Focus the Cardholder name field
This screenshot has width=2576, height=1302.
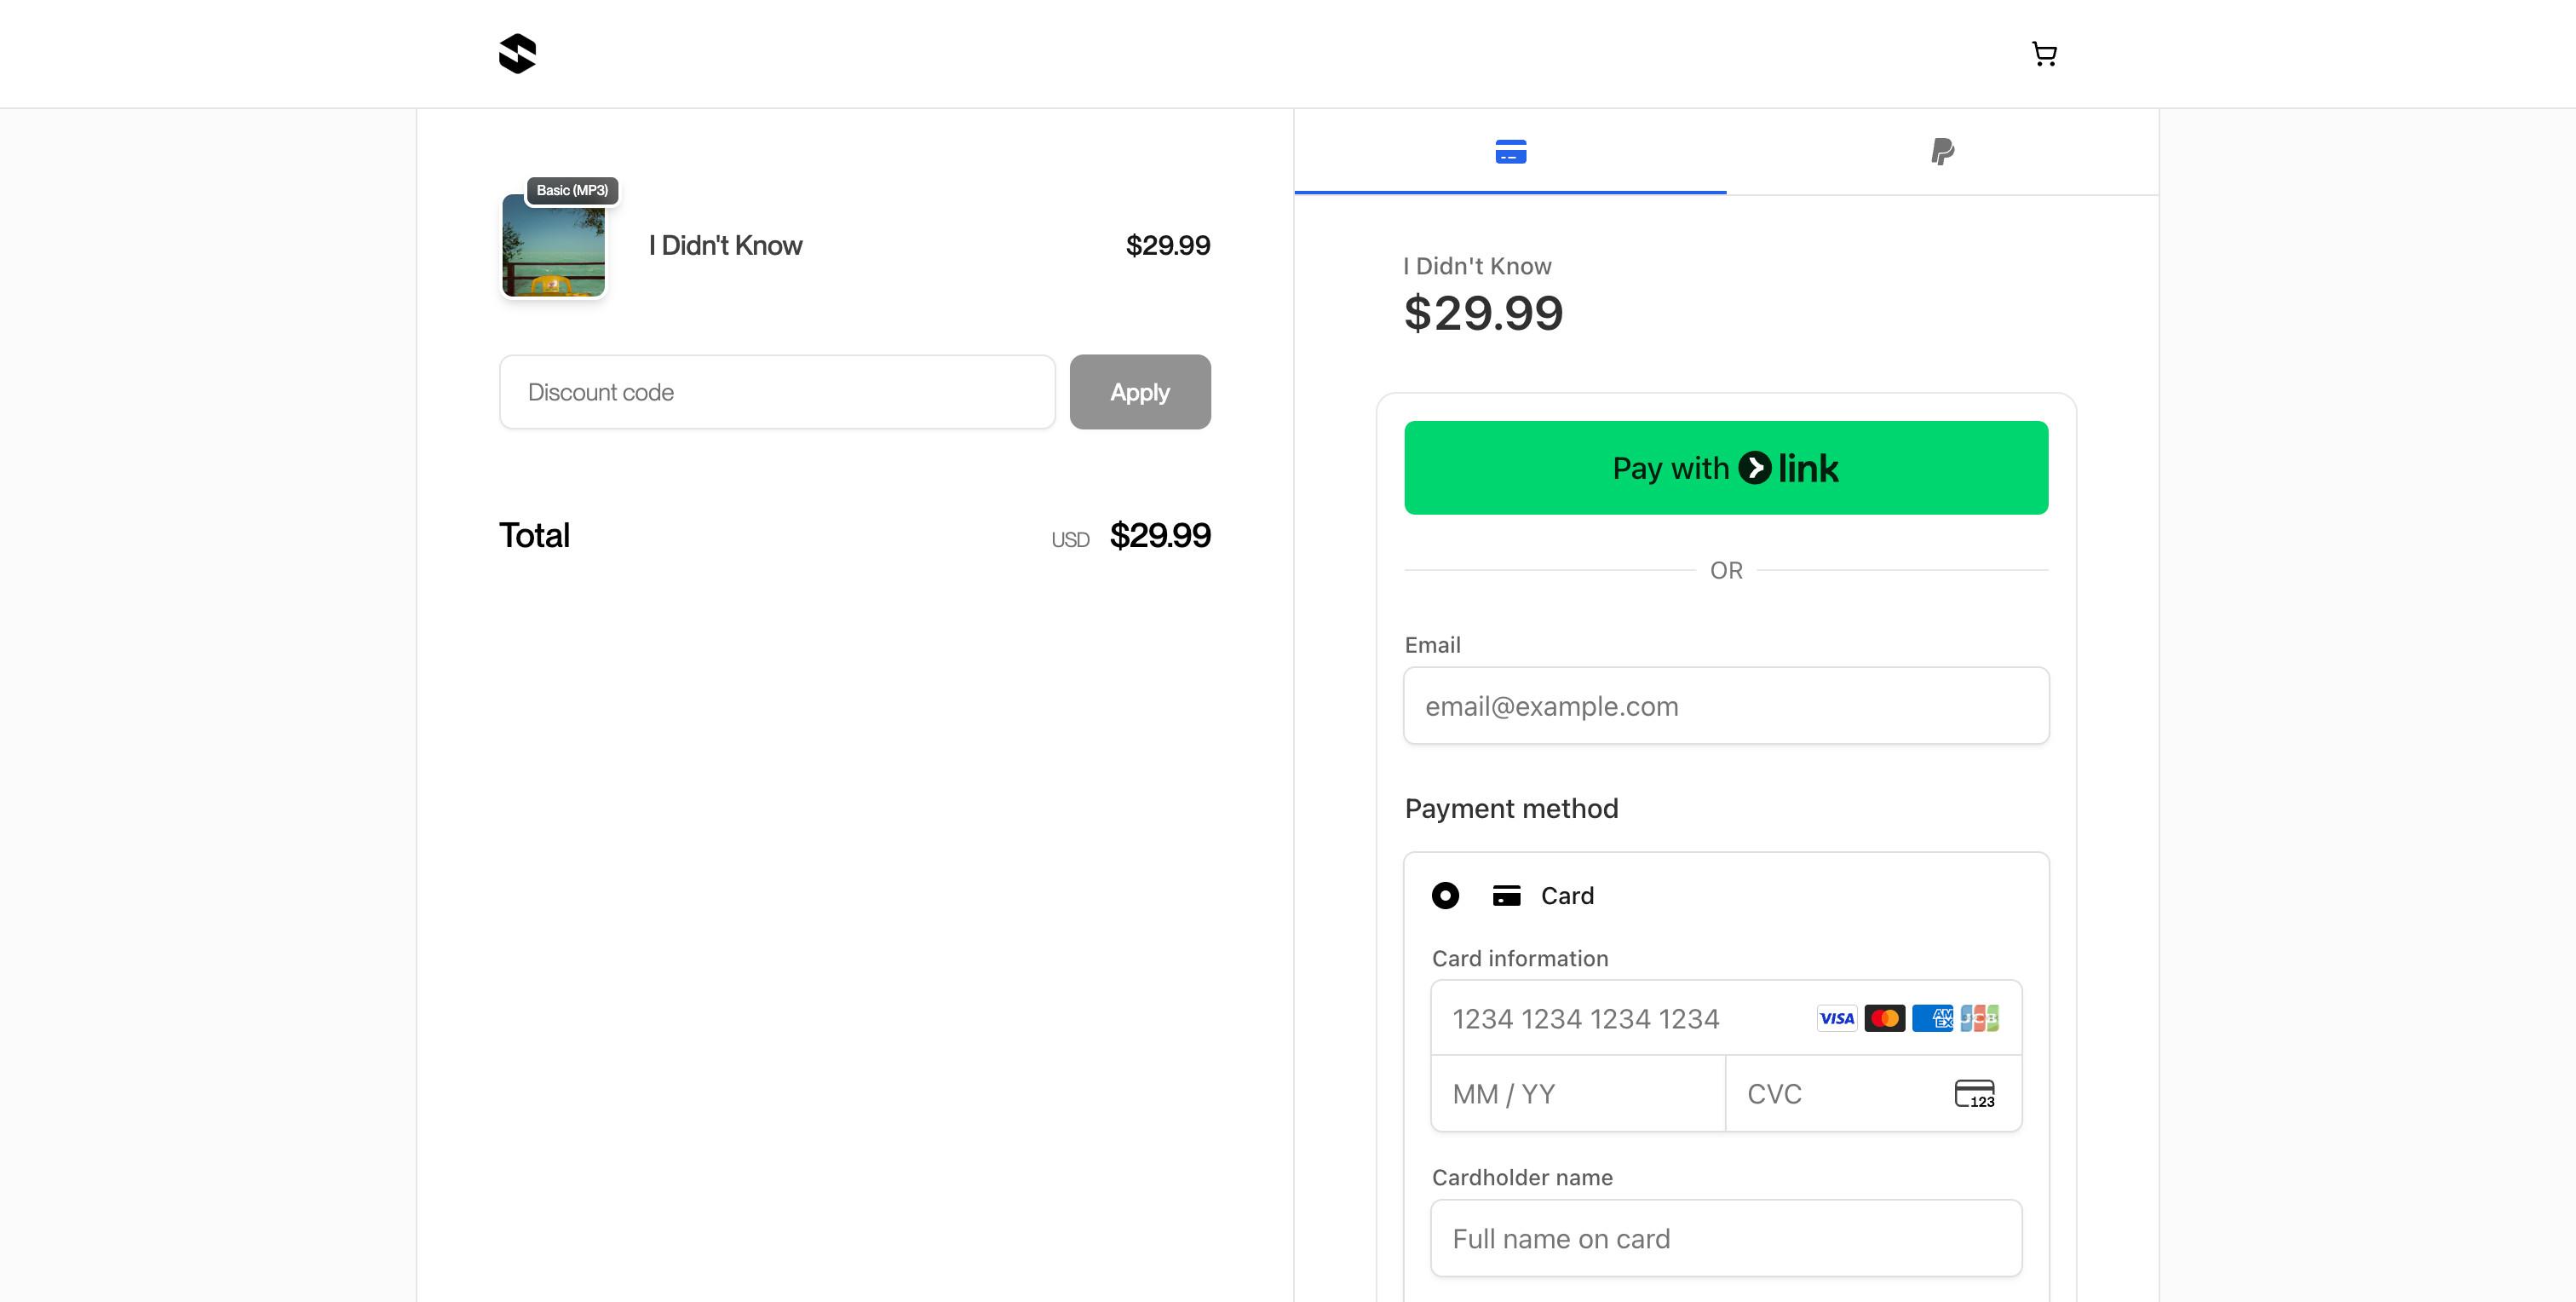coord(1726,1239)
